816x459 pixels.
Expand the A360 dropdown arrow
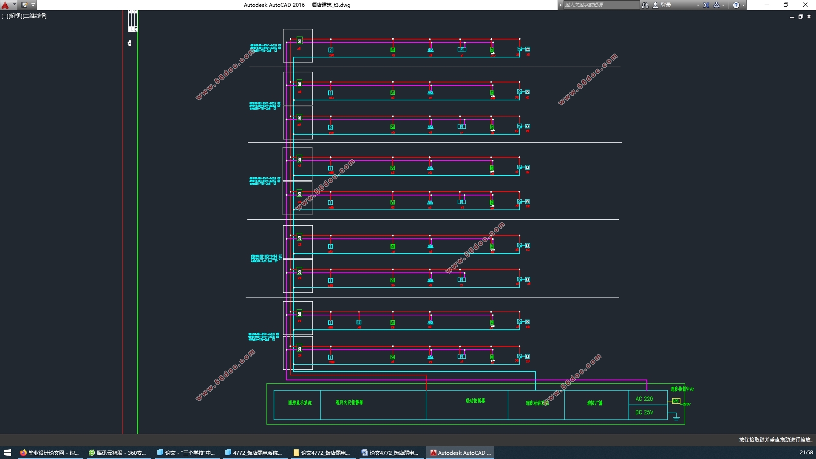(x=723, y=5)
